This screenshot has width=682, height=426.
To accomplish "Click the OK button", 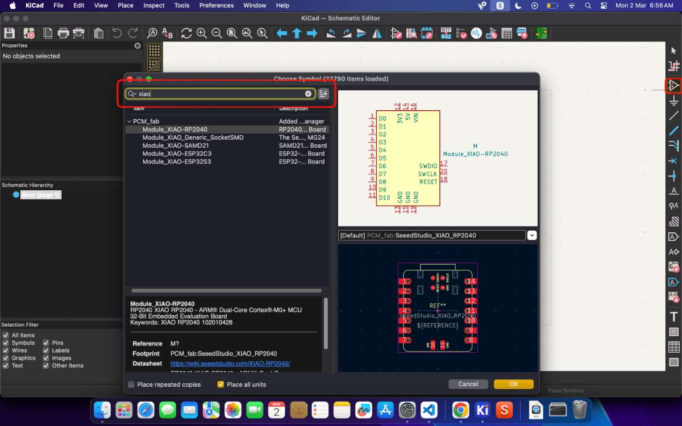I will (x=514, y=385).
